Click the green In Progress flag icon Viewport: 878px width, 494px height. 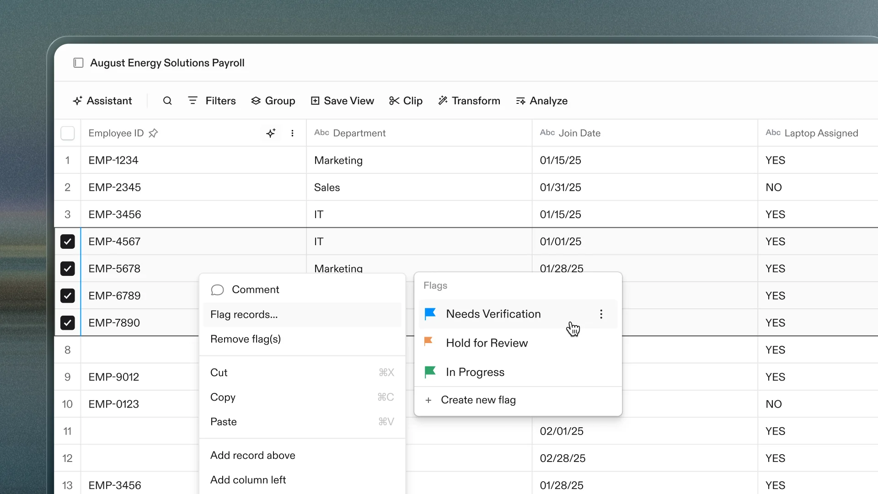point(430,372)
